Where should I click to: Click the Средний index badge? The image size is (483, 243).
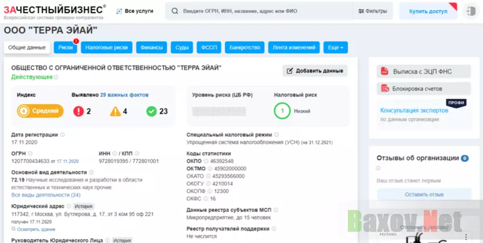point(40,111)
